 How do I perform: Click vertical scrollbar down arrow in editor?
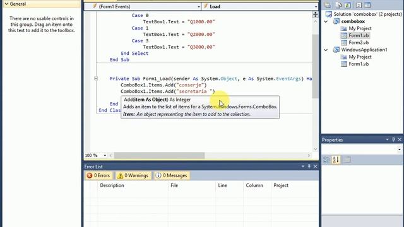tap(316, 149)
